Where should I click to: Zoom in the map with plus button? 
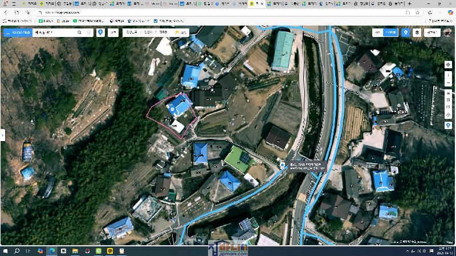click(448, 75)
